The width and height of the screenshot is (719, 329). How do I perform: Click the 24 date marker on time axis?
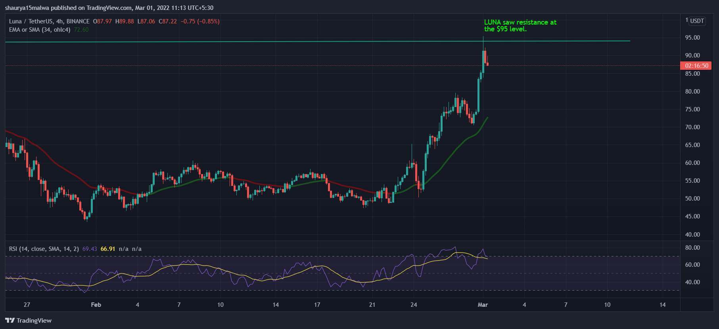click(414, 305)
